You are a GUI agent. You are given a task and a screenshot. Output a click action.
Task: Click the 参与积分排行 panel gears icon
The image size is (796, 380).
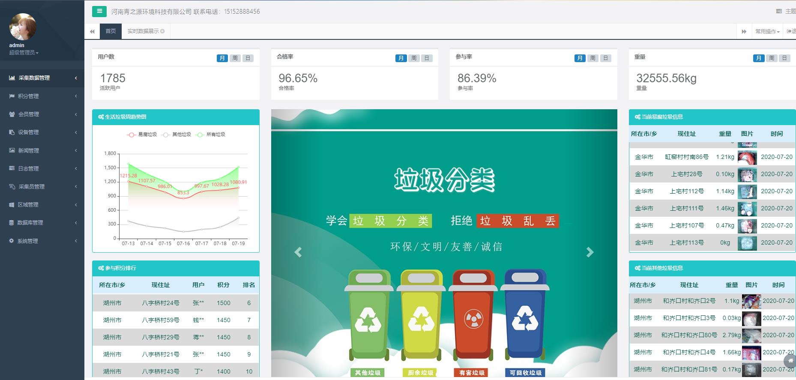[101, 268]
